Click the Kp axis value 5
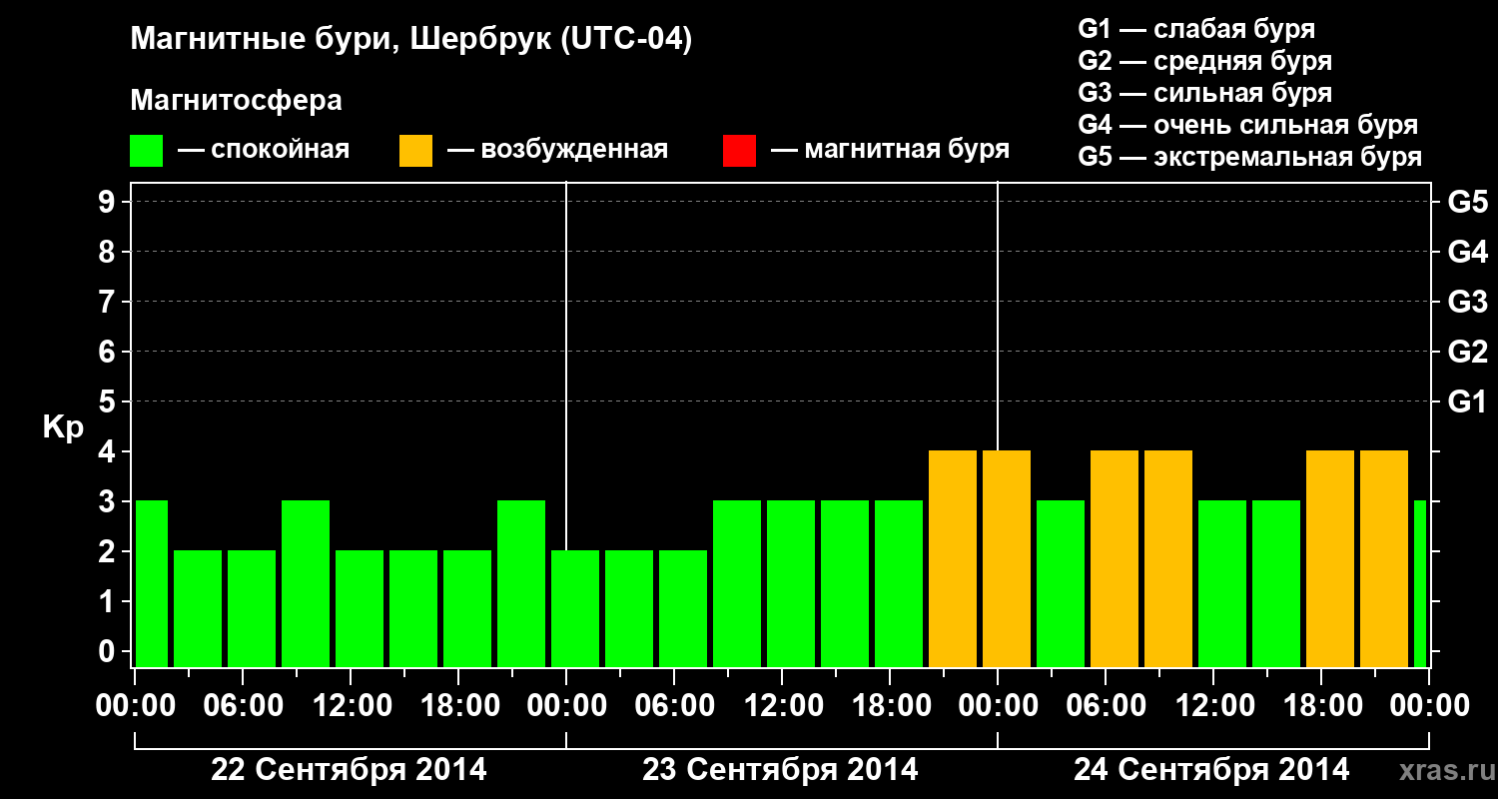The height and width of the screenshot is (799, 1498). pos(109,401)
